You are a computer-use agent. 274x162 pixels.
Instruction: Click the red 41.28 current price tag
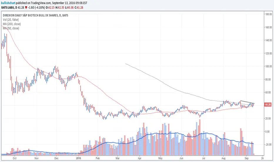268,105
